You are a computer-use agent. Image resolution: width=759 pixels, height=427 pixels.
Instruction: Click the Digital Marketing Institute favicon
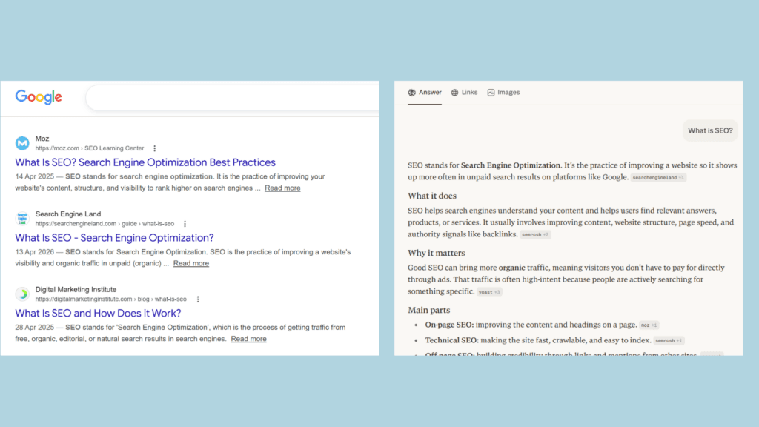[22, 294]
